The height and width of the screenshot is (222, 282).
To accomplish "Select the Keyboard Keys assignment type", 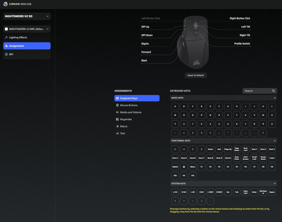I will 137,98.
